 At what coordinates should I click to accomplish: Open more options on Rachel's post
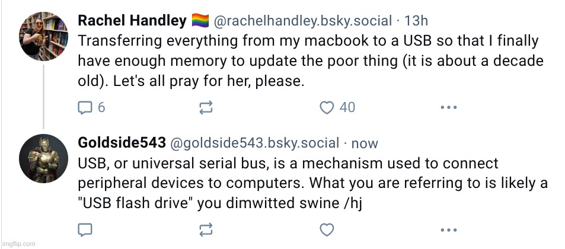[x=448, y=107]
